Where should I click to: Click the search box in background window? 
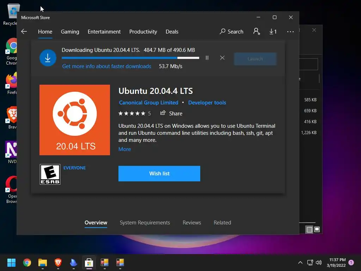[x=308, y=64]
